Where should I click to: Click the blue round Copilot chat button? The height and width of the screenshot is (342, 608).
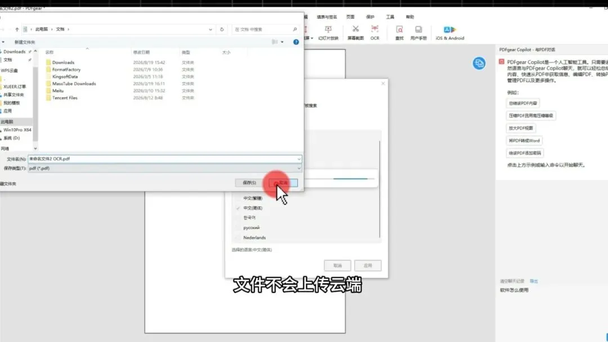click(x=479, y=63)
